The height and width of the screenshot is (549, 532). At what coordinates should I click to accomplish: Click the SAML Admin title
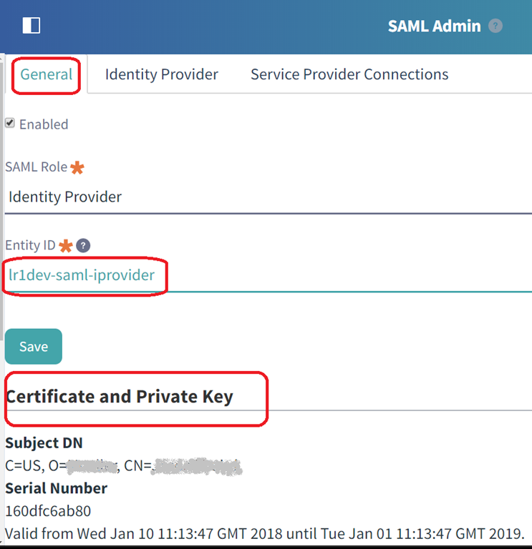tap(434, 26)
